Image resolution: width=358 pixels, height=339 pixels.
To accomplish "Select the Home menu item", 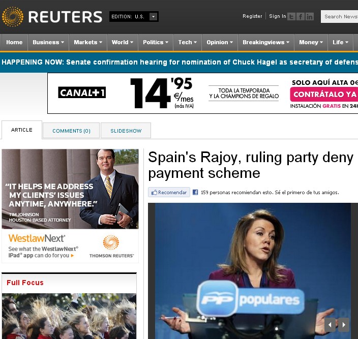I will tap(14, 42).
